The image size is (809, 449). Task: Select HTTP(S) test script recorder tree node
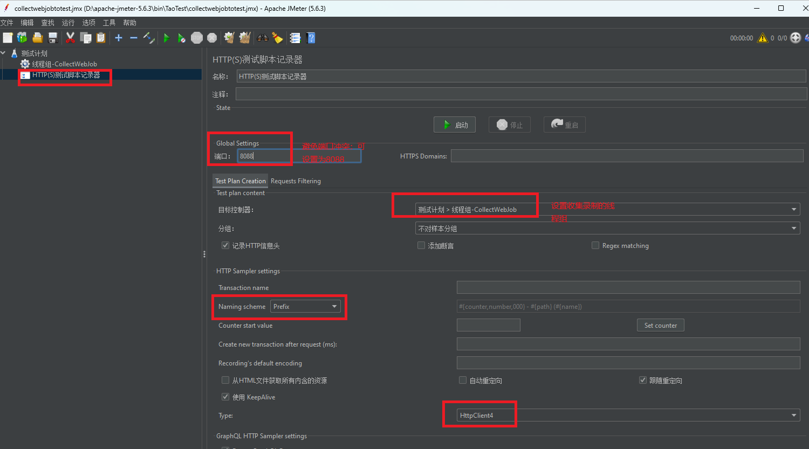[x=66, y=75]
